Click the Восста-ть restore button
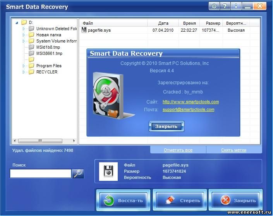Viewport: 273px width, 216px height. point(123,200)
